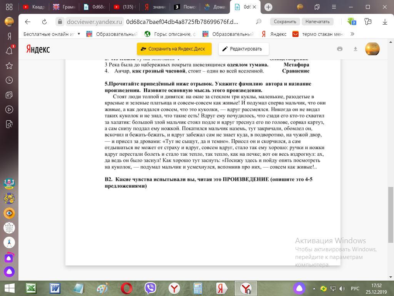Open the orange eye app in sidebar
The height and width of the screenshot is (296, 394).
pos(9,213)
